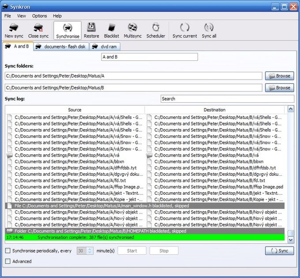Enable the Synchronise periodically checkbox
Viewport: 300px width, 278px height.
coord(7,251)
